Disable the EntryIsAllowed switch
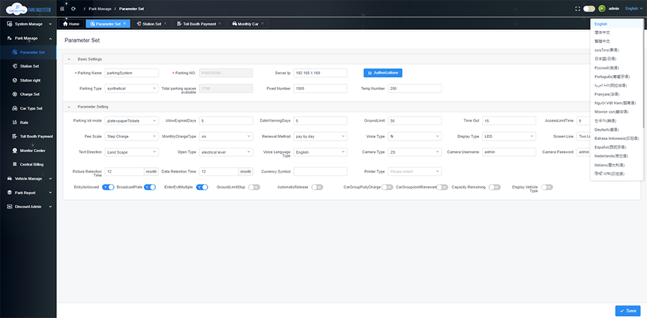Viewport: 647px width, 318px height. click(x=108, y=187)
